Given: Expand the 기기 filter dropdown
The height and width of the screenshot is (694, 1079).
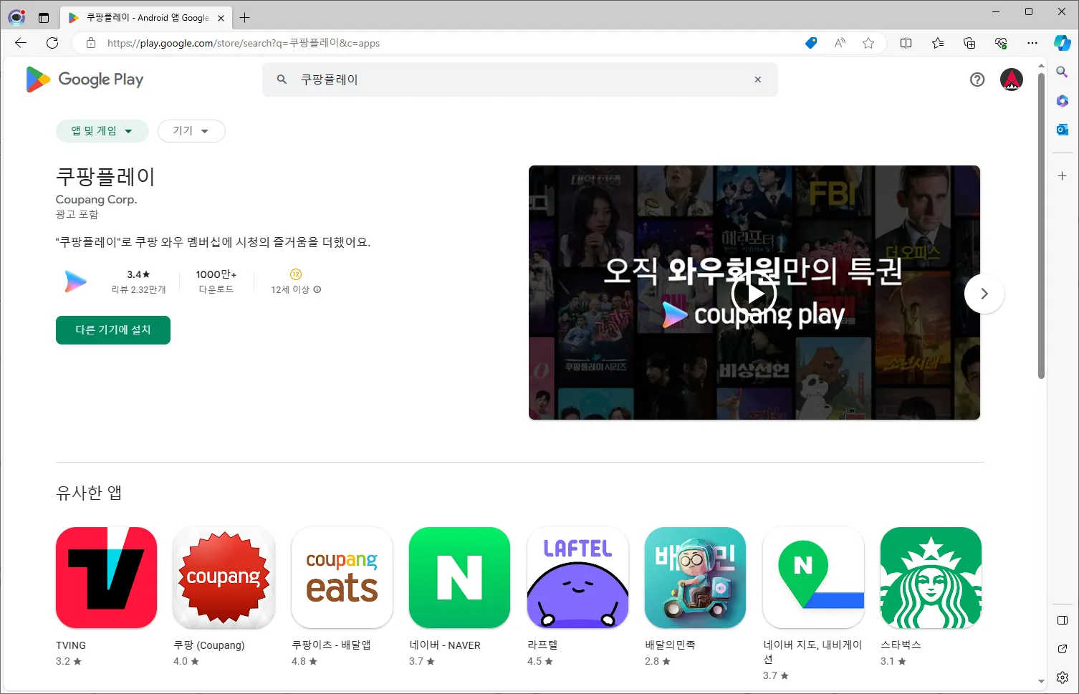Looking at the screenshot, I should coord(191,131).
